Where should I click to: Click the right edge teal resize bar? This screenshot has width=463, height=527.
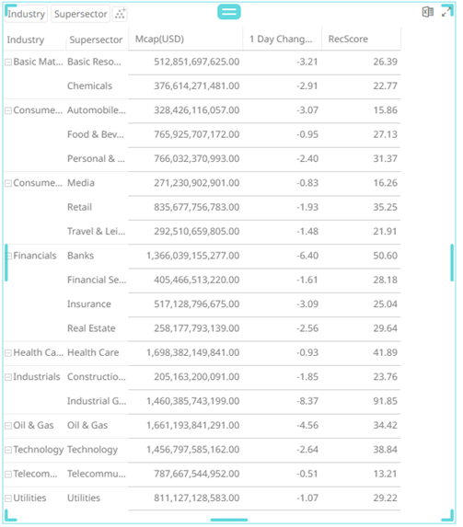[452, 262]
